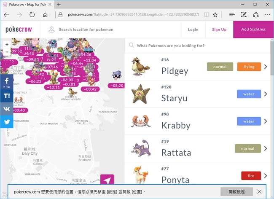Screen dimensions: 274x199
Task: Click the Rattata normal type tag
Action: pos(248,148)
